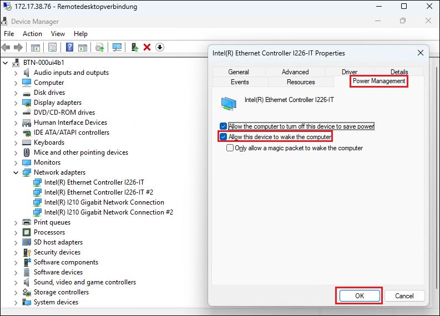The height and width of the screenshot is (316, 440).
Task: Toggle the Show/Hide Action Pane toolbar icon
Action: pos(83,47)
